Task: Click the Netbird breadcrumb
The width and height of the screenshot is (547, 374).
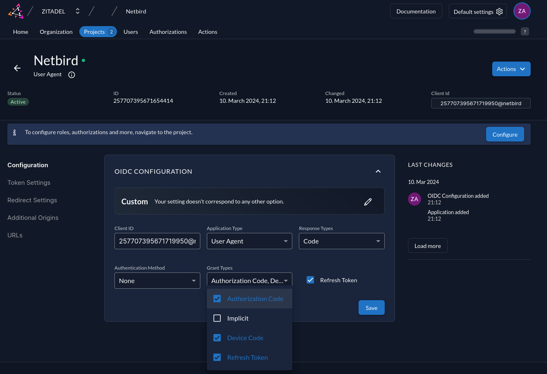Action: [x=136, y=11]
